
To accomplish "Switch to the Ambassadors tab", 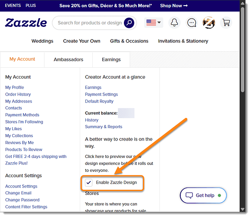I will coord(68,59).
